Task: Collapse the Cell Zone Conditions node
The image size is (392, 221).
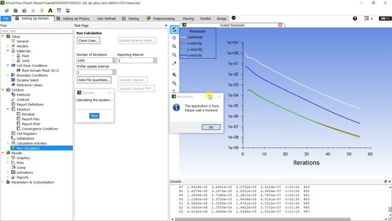Action: point(8,66)
